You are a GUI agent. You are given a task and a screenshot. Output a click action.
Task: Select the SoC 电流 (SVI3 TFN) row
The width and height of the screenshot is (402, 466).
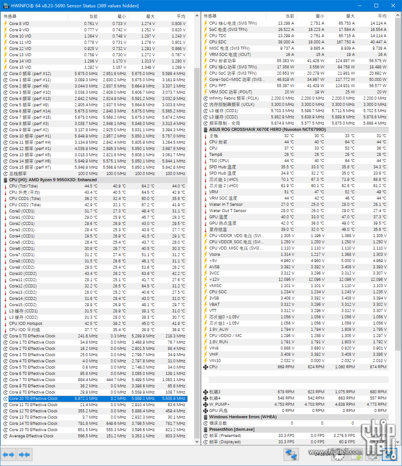pyautogui.click(x=295, y=30)
